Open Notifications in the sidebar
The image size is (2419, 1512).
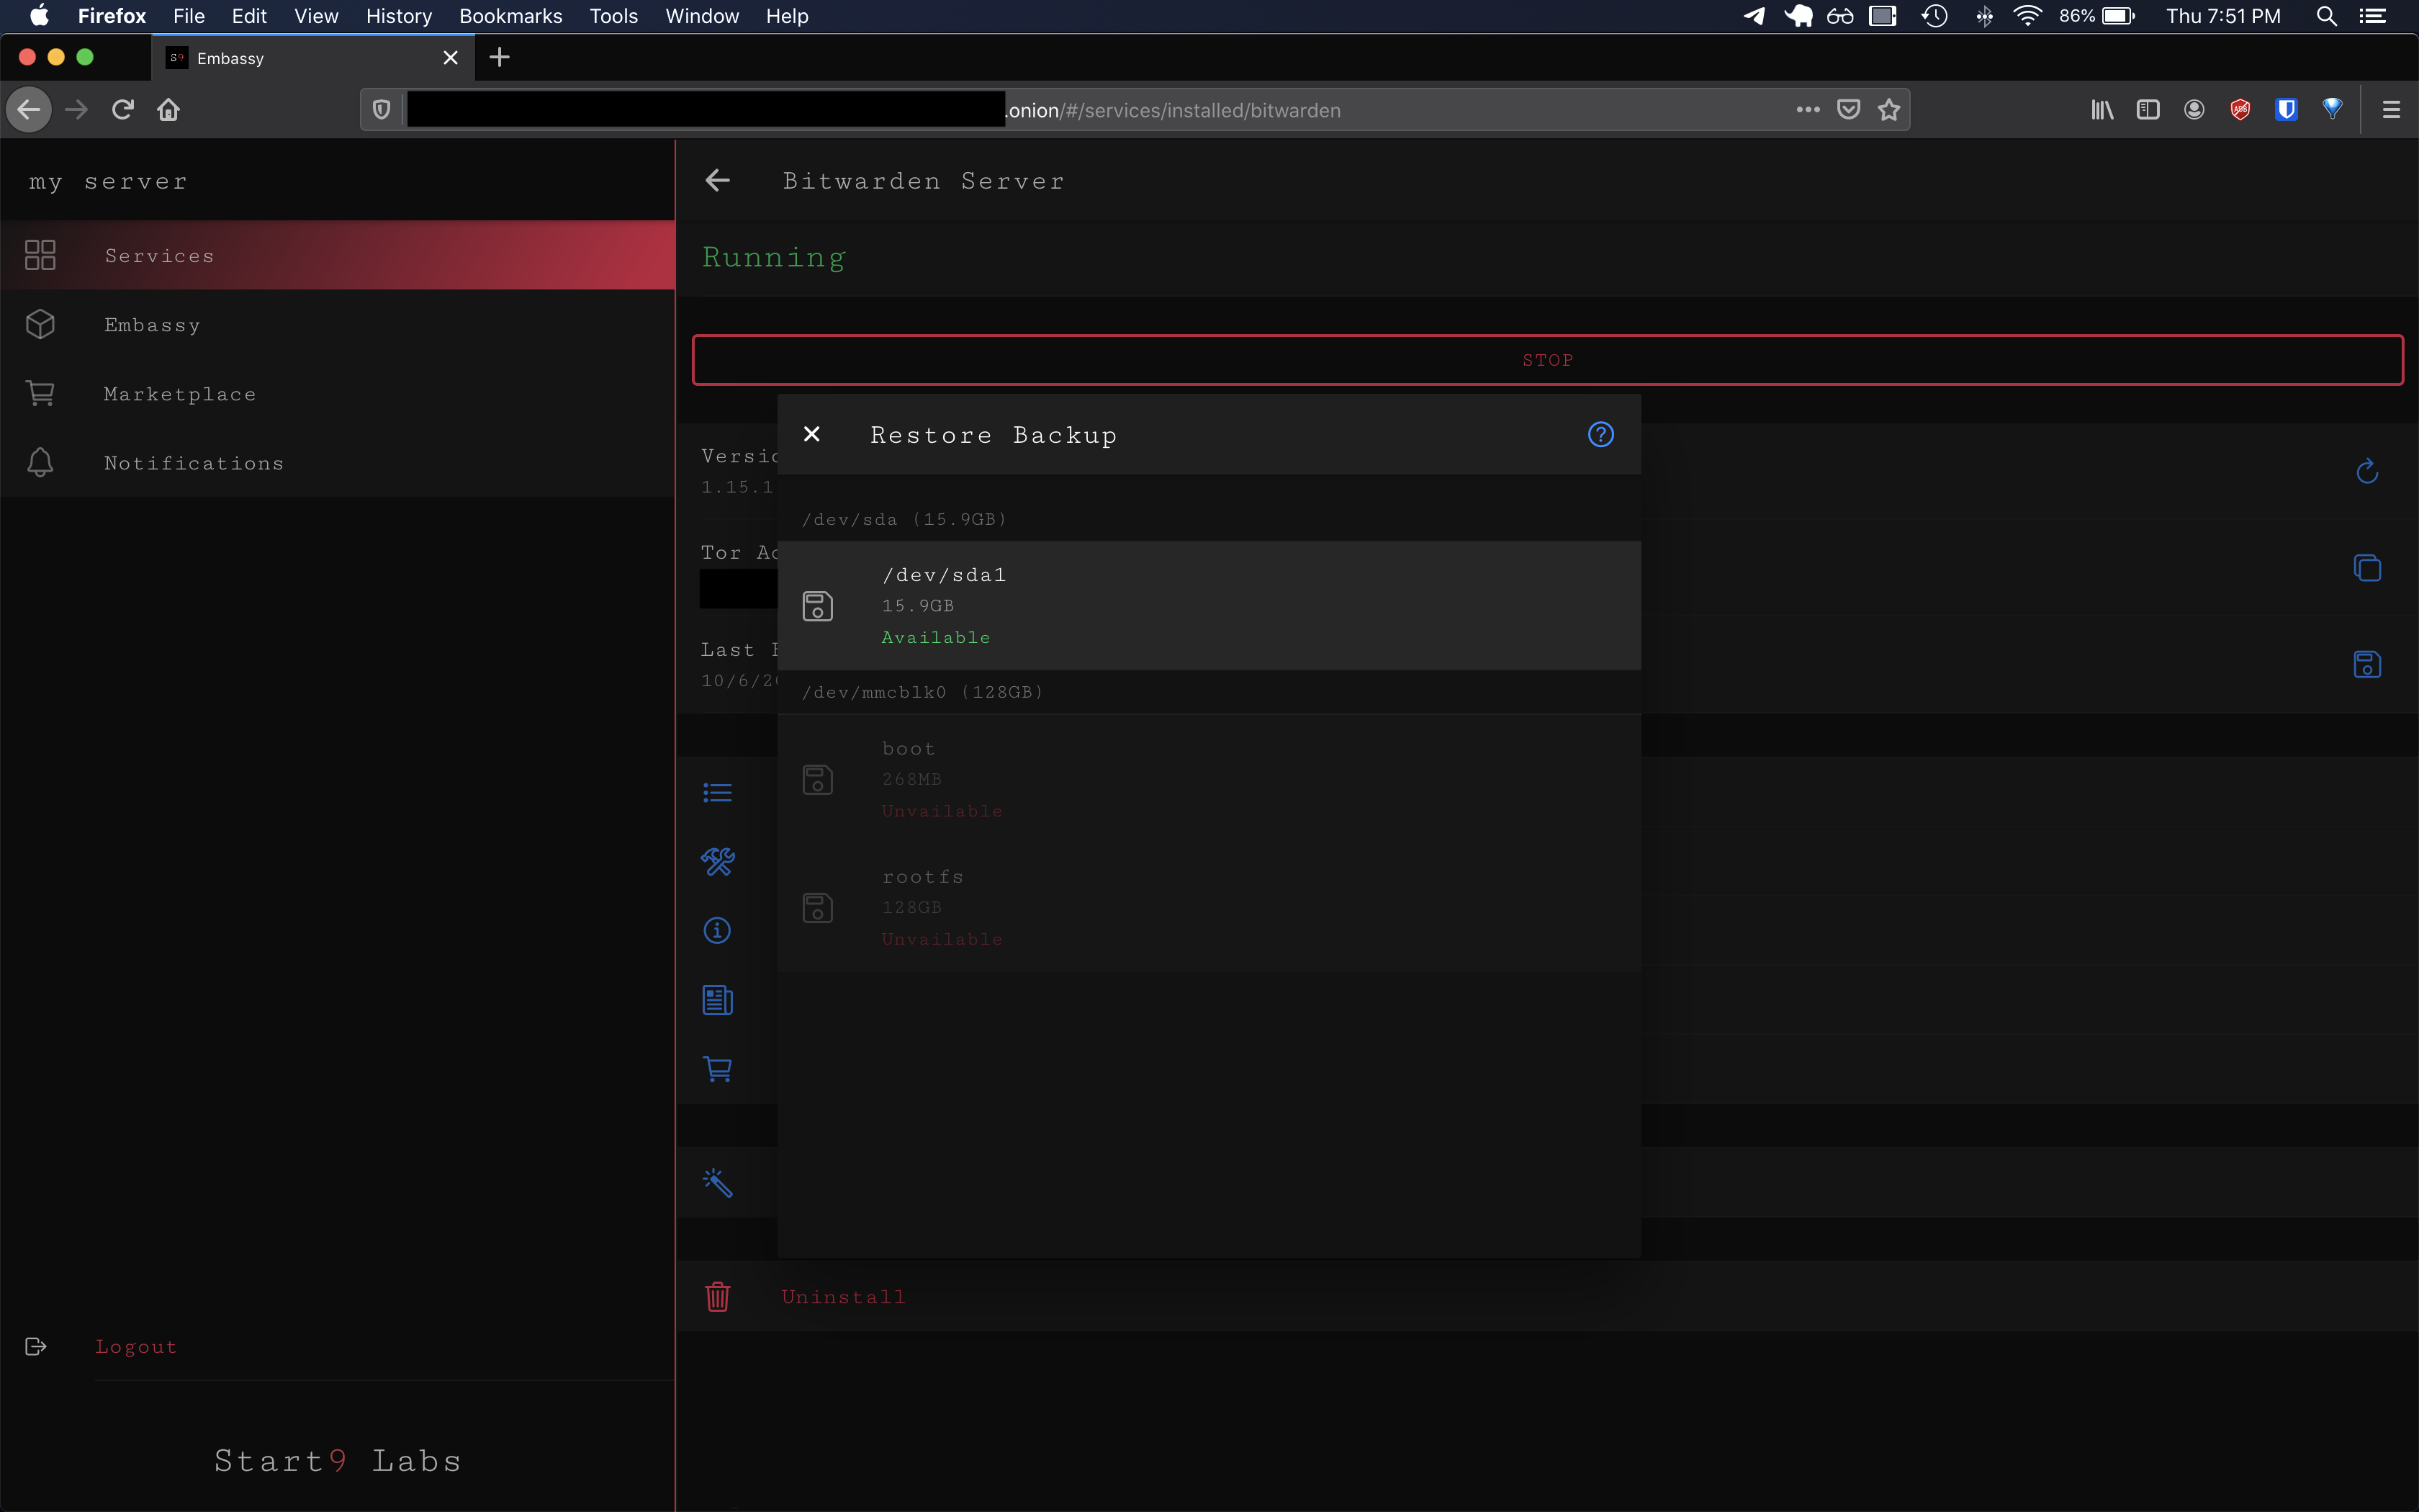(194, 463)
